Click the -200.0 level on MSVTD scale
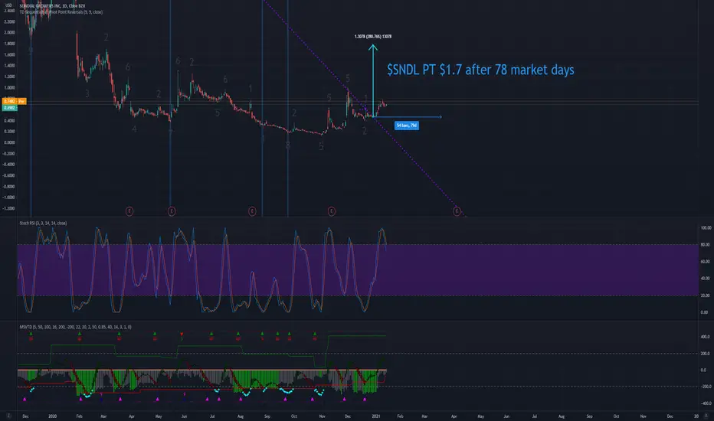Screen dimensions: 714x421 pyautogui.click(x=706, y=387)
